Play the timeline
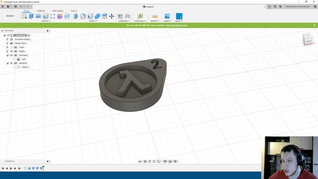The width and height of the screenshot is (318, 179). (11, 169)
